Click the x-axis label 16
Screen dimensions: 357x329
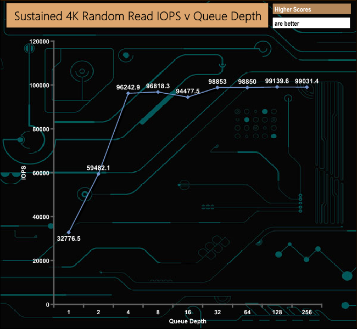pos(188,313)
